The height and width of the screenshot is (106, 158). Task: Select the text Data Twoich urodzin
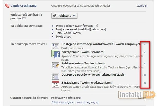tap(68, 33)
